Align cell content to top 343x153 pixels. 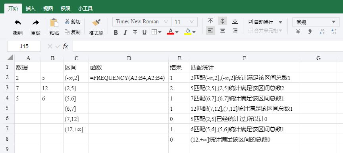[210, 21]
